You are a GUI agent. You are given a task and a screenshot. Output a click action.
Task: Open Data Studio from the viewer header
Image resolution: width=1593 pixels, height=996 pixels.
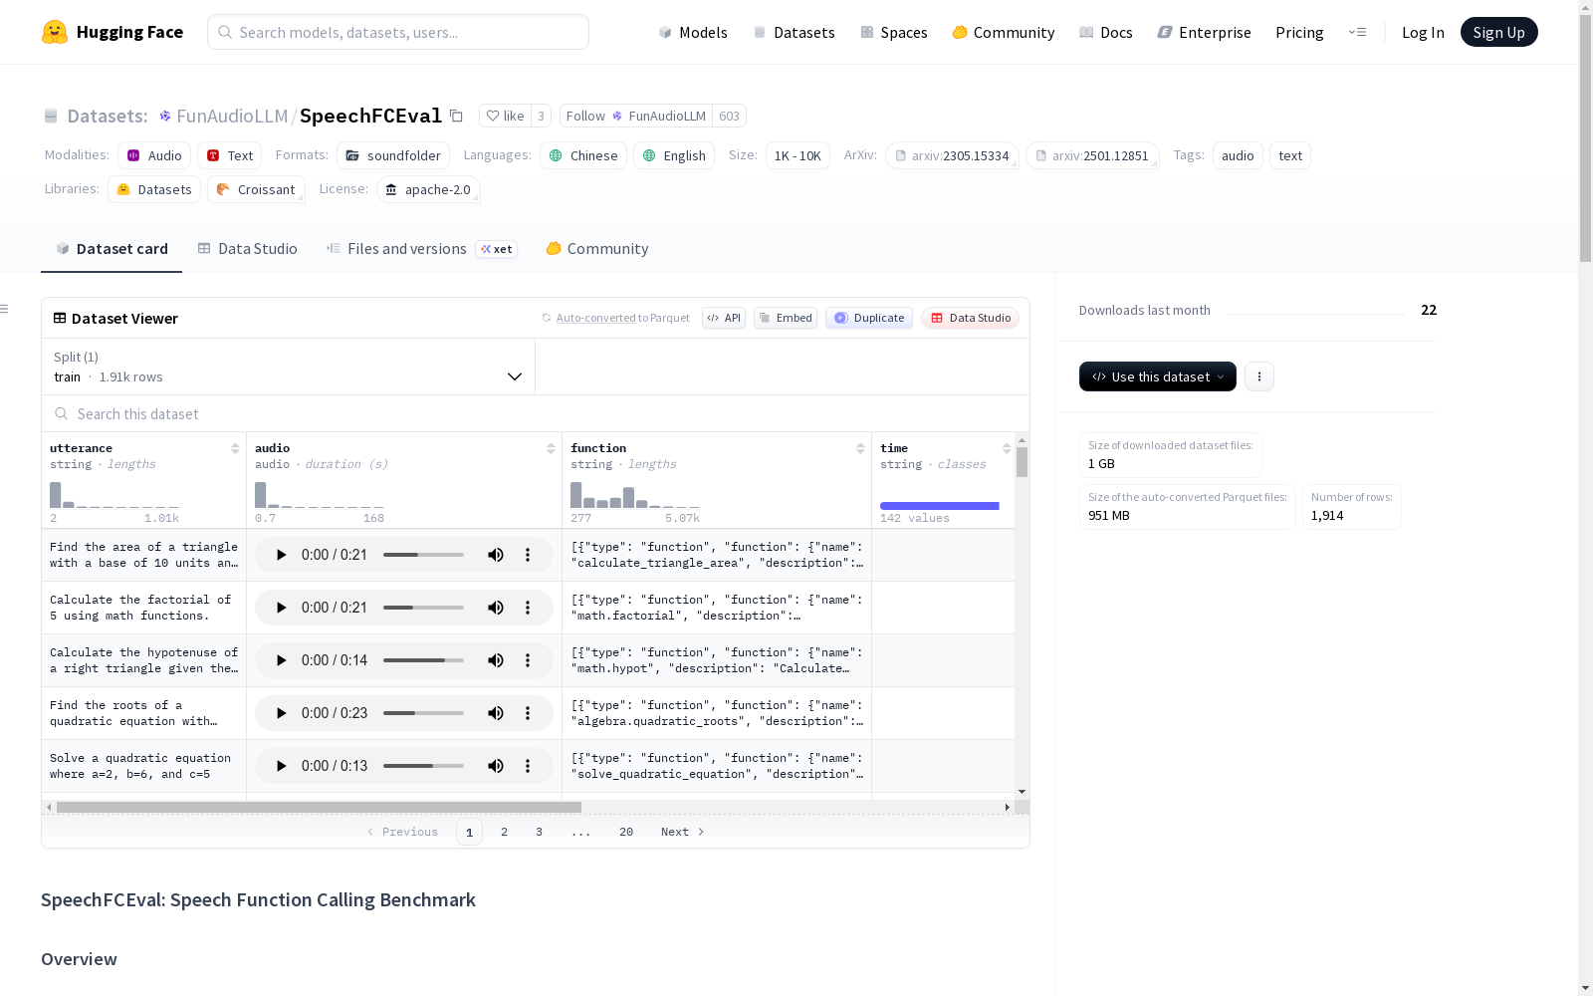tap(970, 318)
